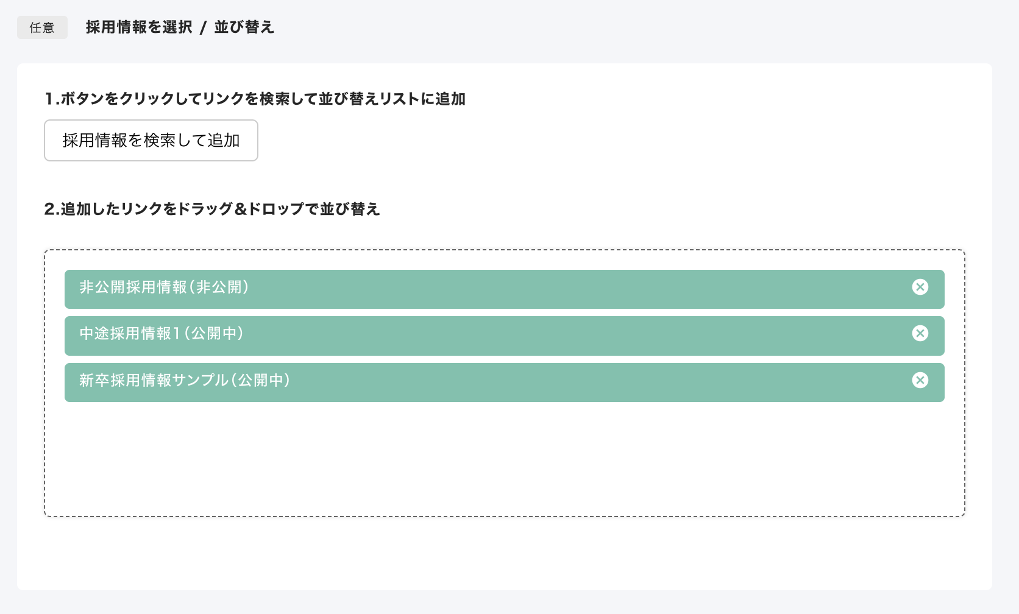Remove 中途採用情報1 with its X icon
This screenshot has height=614, width=1019.
(x=920, y=333)
